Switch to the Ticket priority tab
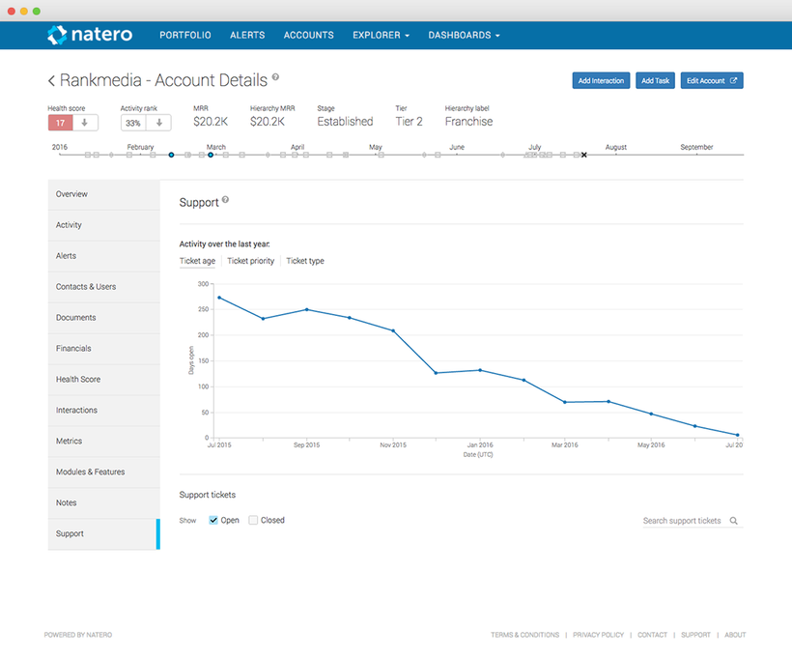 click(x=250, y=261)
